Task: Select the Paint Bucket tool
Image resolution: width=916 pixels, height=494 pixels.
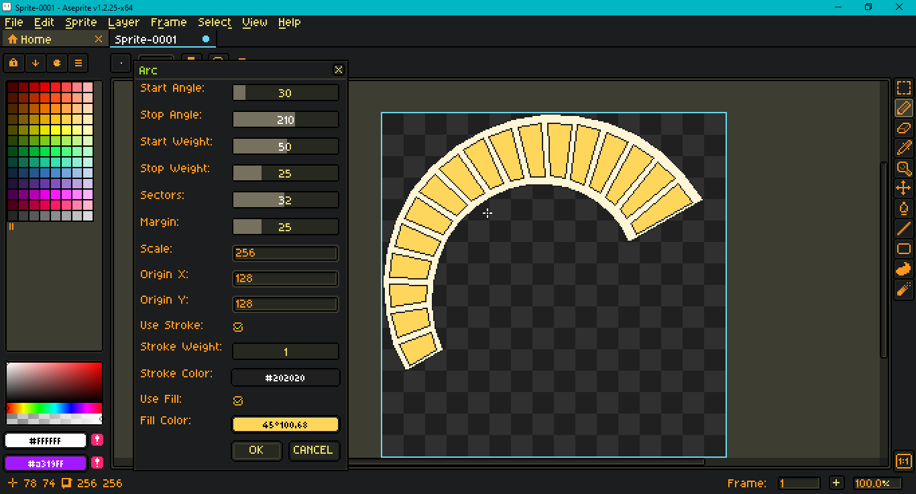Action: click(x=903, y=208)
